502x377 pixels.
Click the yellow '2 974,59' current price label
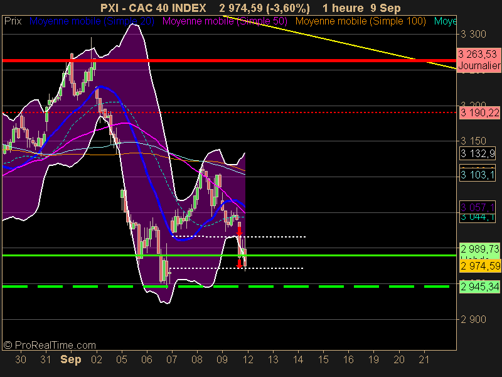[480, 266]
